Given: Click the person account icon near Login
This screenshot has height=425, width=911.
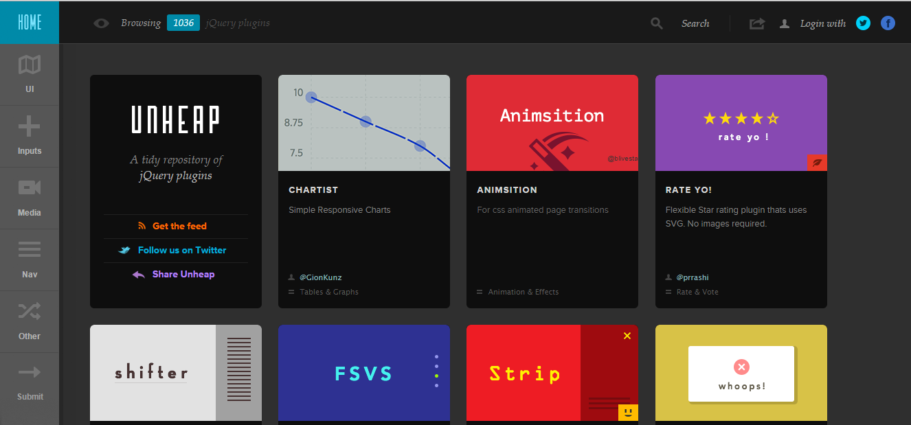Looking at the screenshot, I should [x=784, y=23].
